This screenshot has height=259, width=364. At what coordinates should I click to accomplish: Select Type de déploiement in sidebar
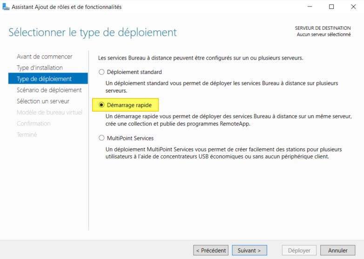44,79
